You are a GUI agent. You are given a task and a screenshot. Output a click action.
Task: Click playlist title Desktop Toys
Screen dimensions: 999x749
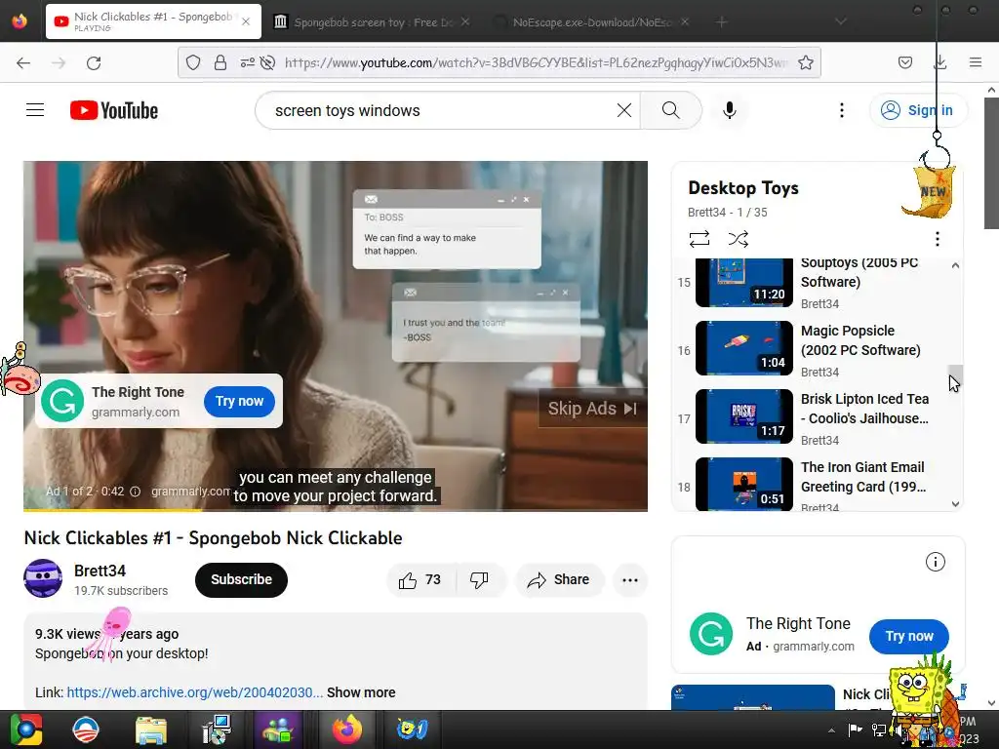coord(742,188)
